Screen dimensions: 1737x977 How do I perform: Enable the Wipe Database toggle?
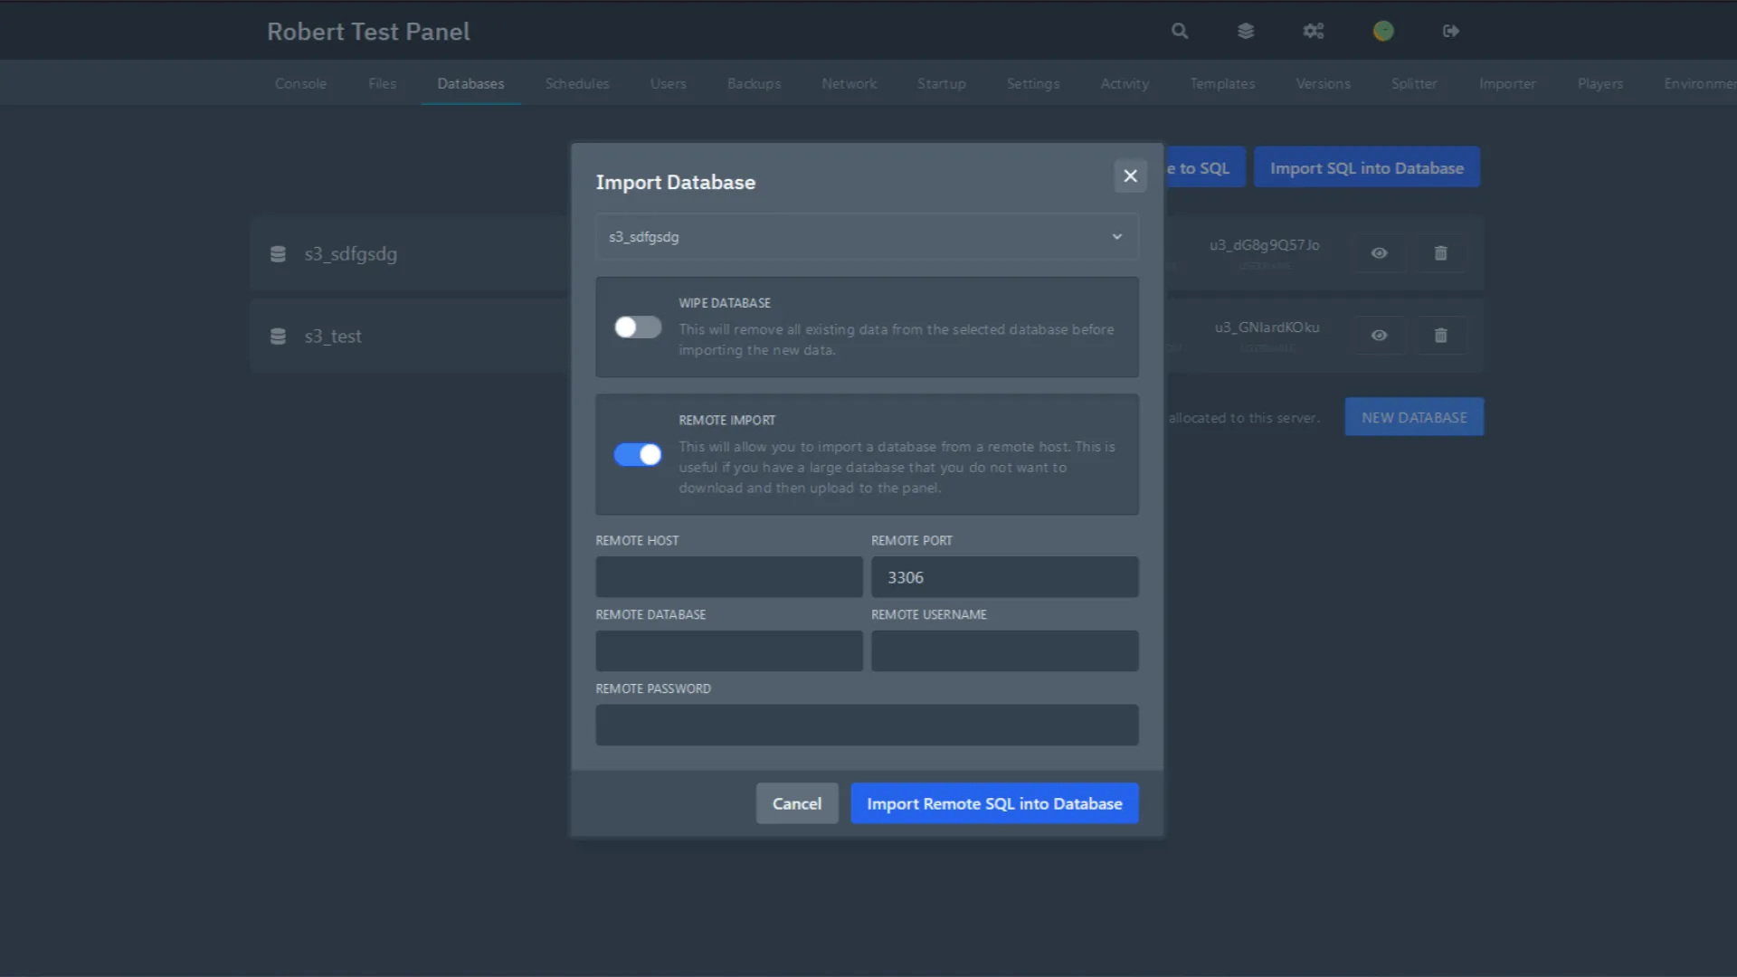637,327
